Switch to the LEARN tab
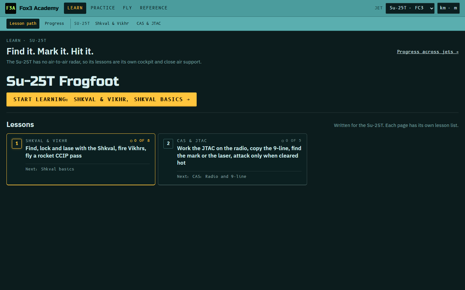This screenshot has width=465, height=290. (x=75, y=8)
